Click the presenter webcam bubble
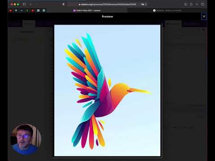The image size is (215, 161). [x=26, y=140]
